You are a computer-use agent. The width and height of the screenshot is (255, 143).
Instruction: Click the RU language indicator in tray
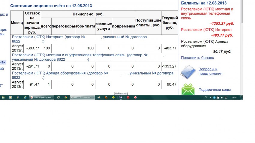tap(206, 97)
